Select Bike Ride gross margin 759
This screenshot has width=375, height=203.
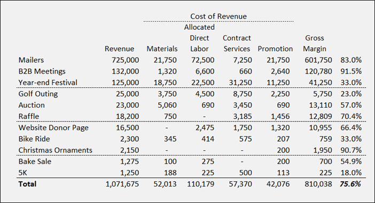pos(325,139)
